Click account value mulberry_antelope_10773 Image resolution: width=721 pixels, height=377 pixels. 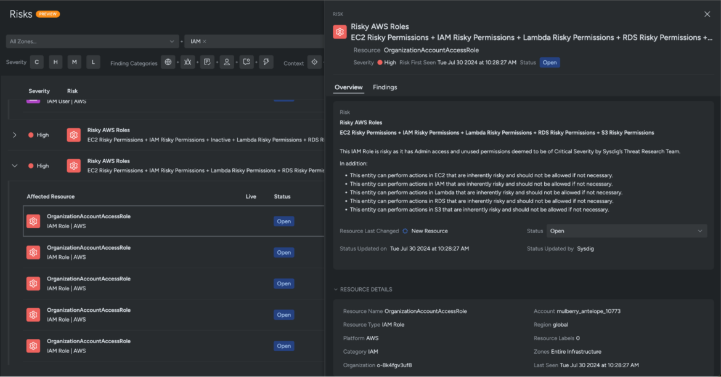[589, 311]
